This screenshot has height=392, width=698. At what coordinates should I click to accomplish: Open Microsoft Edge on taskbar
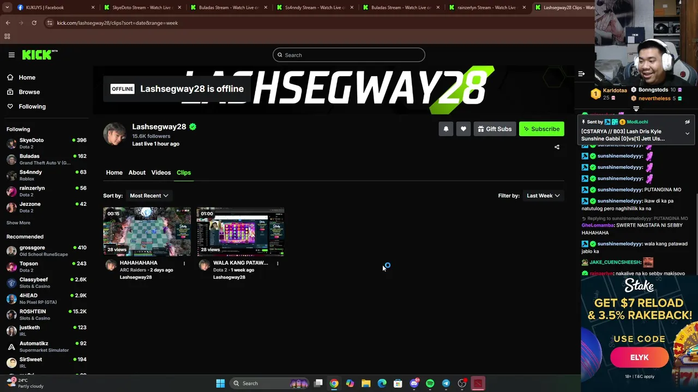382,383
